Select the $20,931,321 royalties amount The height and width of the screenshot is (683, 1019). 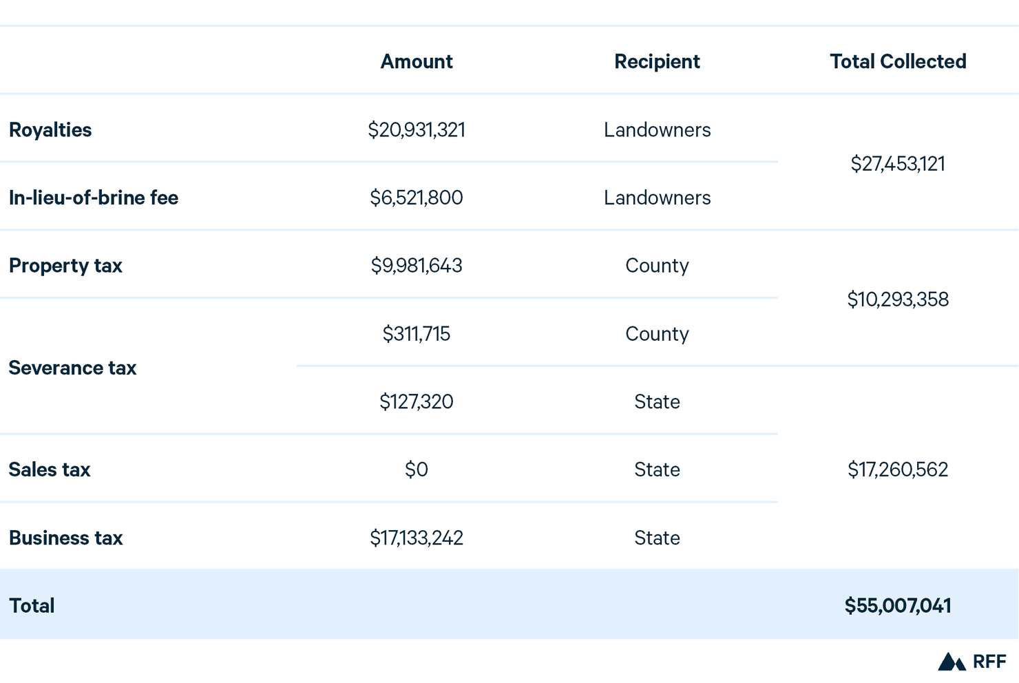click(x=417, y=129)
